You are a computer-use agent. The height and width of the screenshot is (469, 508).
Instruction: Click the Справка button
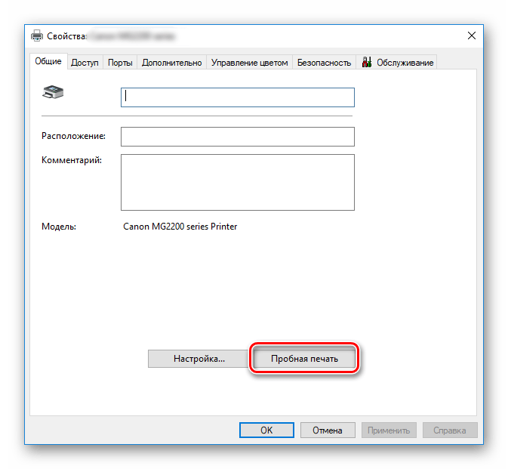450,430
